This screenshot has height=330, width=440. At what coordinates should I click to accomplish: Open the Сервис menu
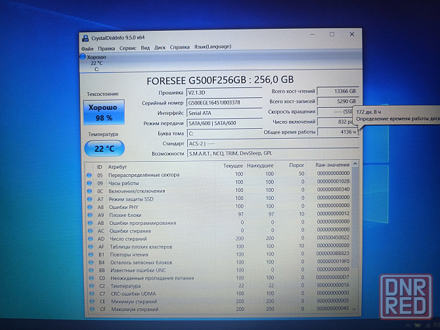click(x=128, y=48)
